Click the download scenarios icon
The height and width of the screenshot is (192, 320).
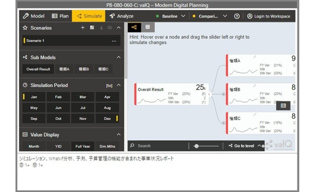(x=101, y=28)
